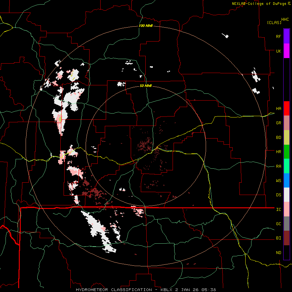Click the IC legend label

[278, 210]
